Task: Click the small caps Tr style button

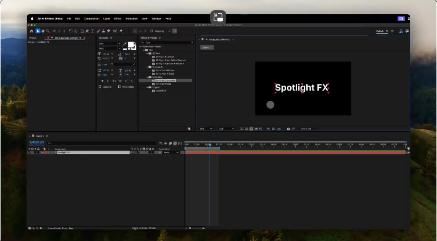Action: (x=120, y=81)
